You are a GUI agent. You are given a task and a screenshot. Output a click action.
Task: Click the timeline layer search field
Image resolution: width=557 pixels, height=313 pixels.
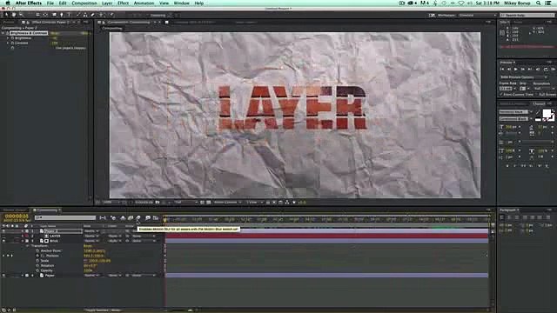65,217
